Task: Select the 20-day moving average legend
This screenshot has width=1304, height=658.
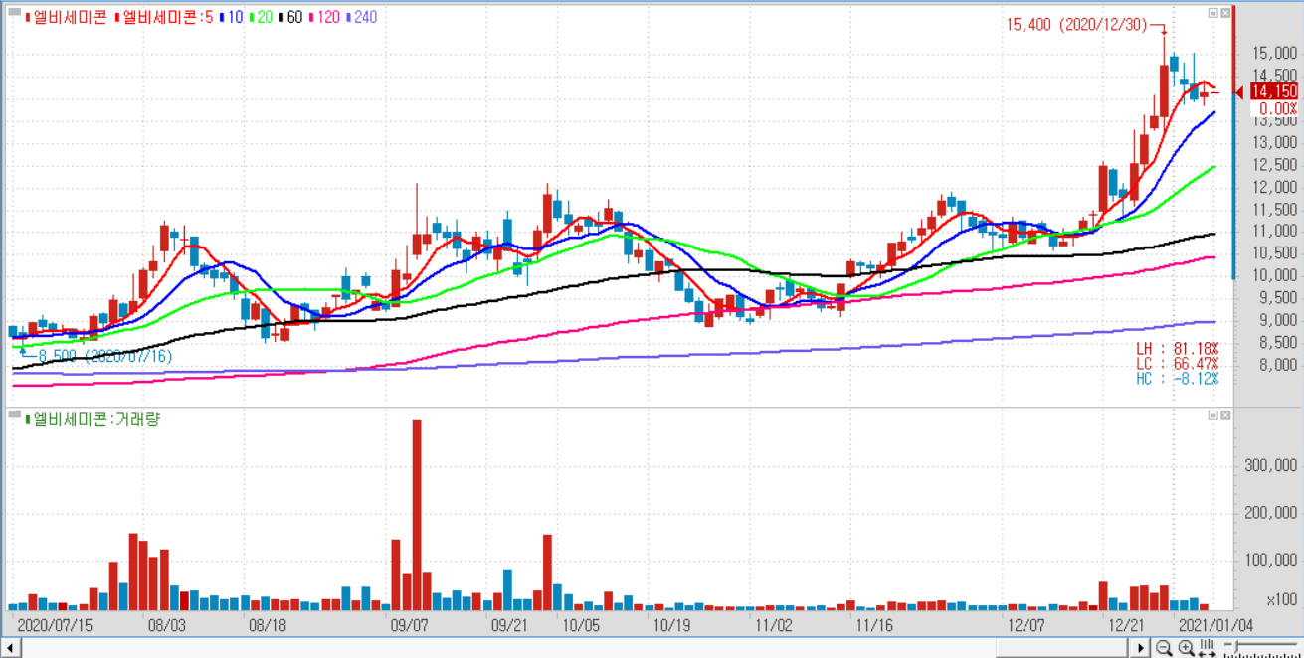Action: click(262, 17)
